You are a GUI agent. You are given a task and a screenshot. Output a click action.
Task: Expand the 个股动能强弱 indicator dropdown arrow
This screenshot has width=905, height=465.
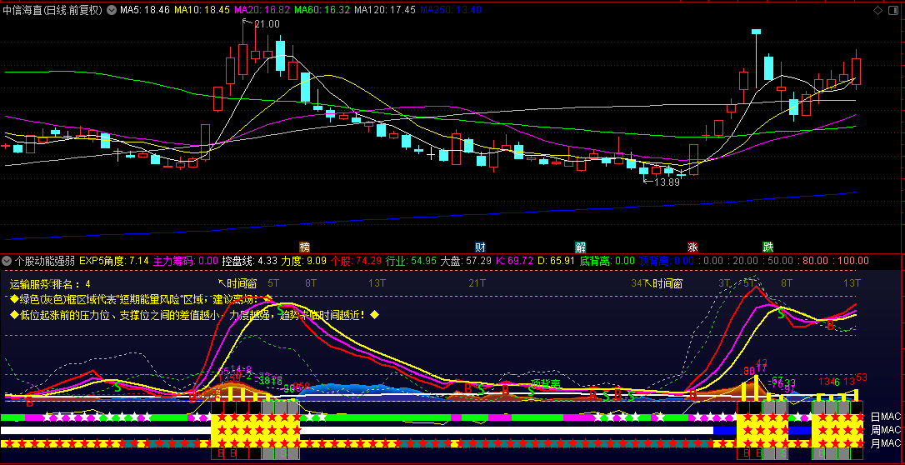pyautogui.click(x=7, y=261)
